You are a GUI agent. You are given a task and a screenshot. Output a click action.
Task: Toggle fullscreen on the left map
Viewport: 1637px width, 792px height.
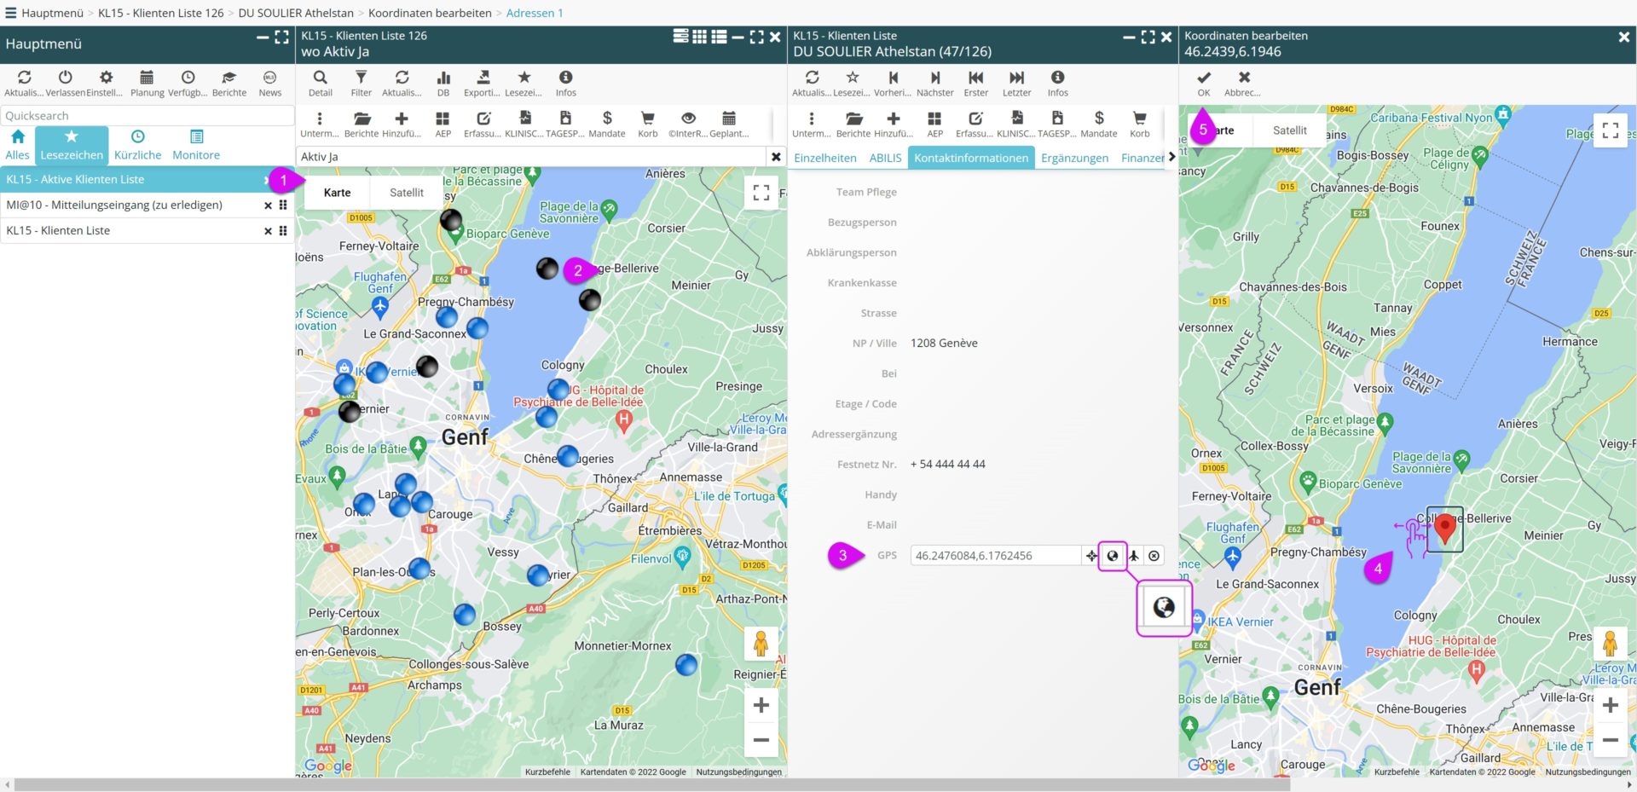[x=761, y=193]
